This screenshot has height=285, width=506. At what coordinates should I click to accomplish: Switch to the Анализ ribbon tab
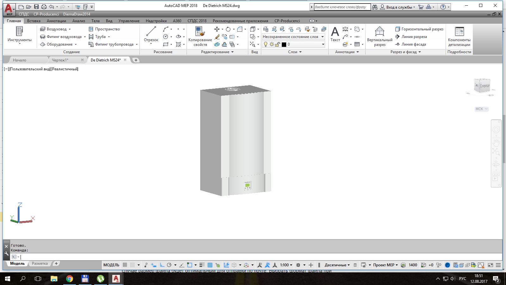(x=78, y=21)
